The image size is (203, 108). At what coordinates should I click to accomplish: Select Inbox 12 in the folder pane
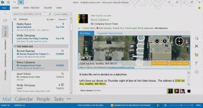point(5,32)
